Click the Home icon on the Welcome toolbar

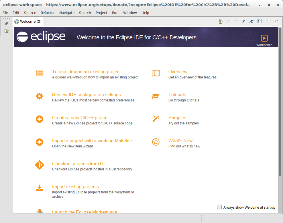click(x=221, y=21)
